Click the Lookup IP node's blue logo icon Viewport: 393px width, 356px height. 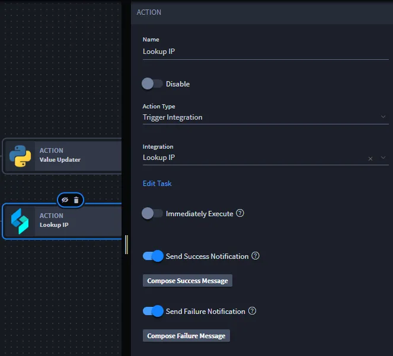[20, 221]
